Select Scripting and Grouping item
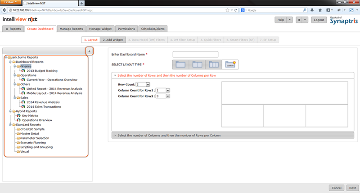Viewport: 360px width, 193px height. tap(36, 147)
